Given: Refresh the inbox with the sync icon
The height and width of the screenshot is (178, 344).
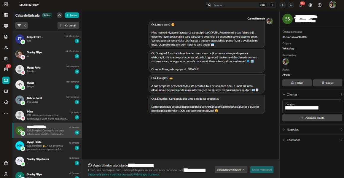Looking at the screenshot, I should [x=59, y=15].
